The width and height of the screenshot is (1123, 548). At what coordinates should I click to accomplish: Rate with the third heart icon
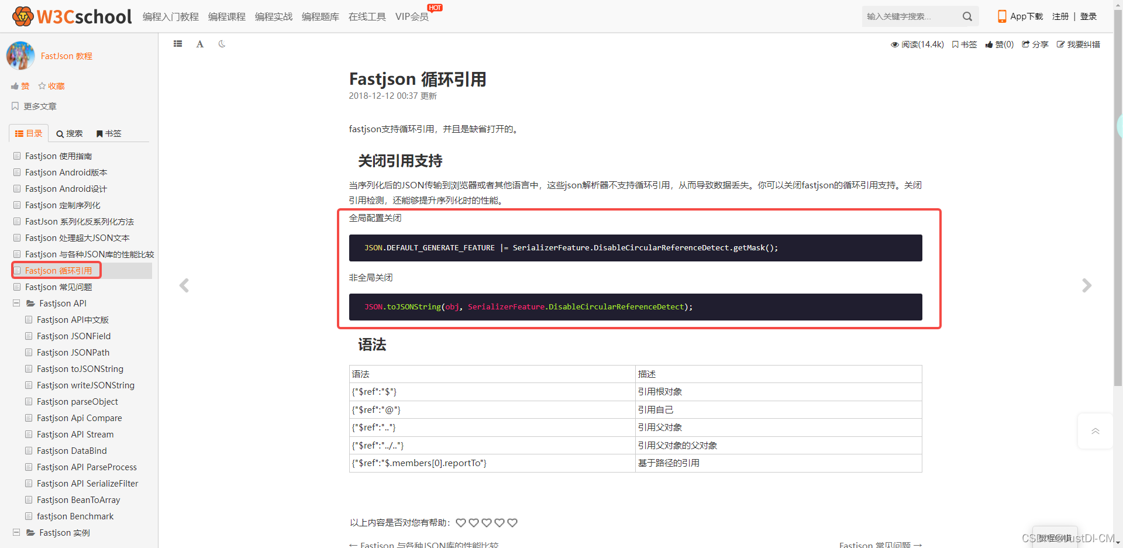point(487,523)
